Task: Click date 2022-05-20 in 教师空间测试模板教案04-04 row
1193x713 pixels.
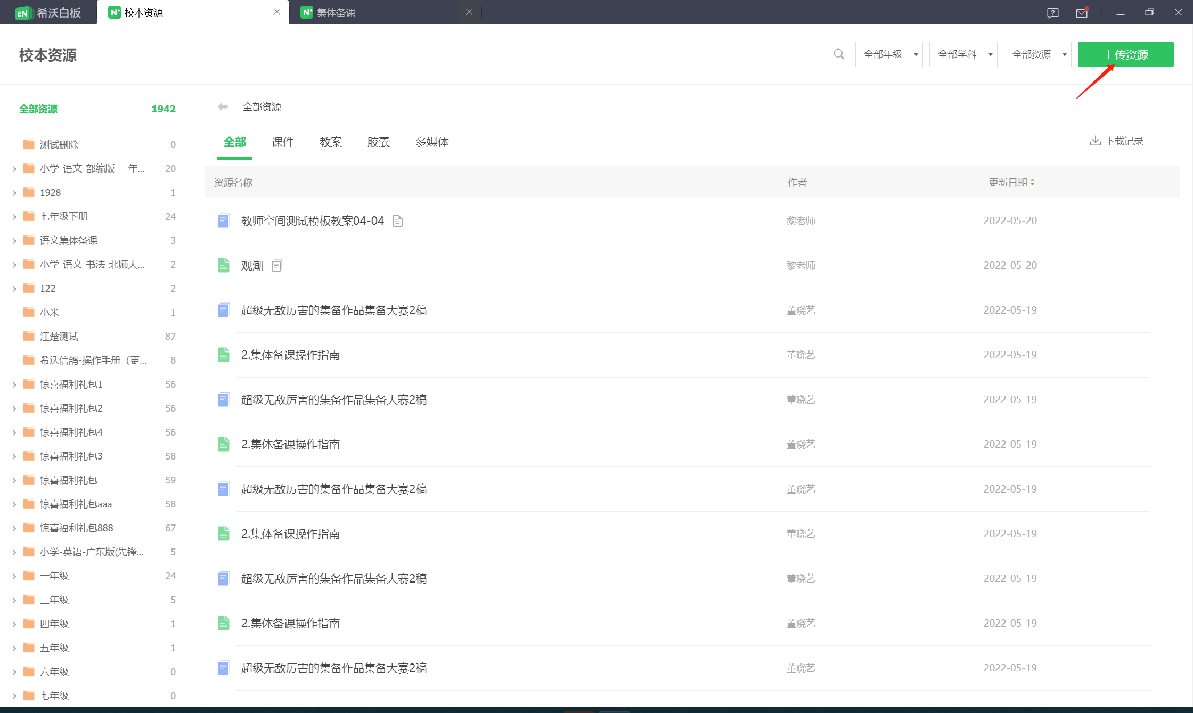Action: pos(1010,220)
